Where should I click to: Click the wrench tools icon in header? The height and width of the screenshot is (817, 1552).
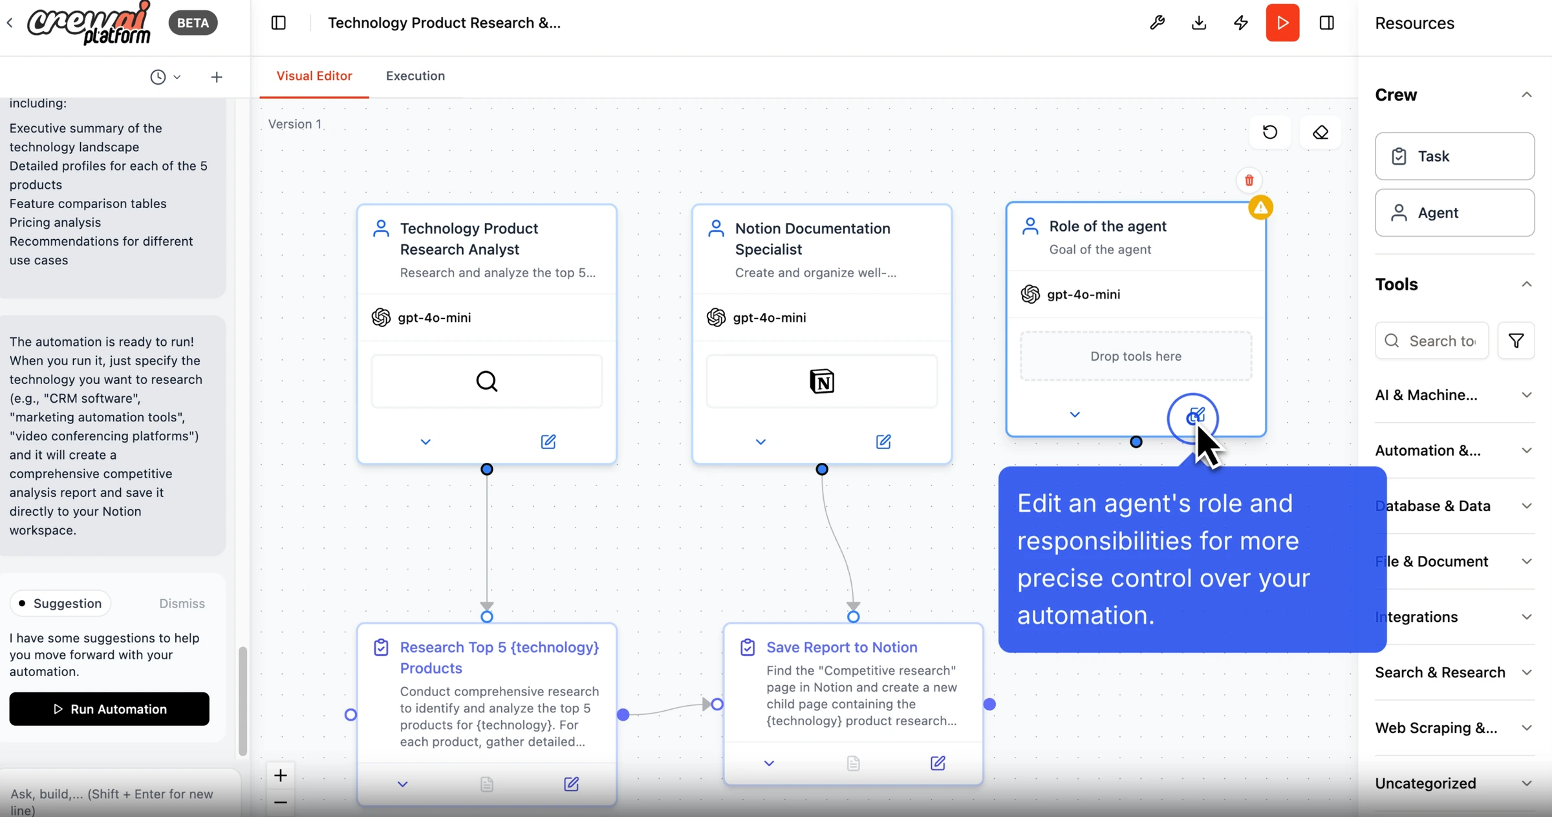(x=1157, y=23)
